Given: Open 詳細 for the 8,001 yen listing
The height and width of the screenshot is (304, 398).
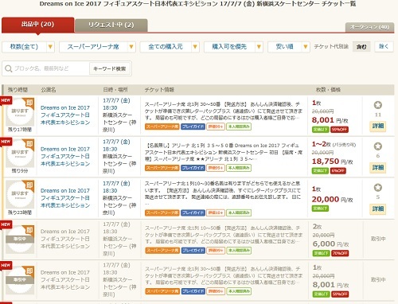Looking at the screenshot, I should pyautogui.click(x=377, y=126).
